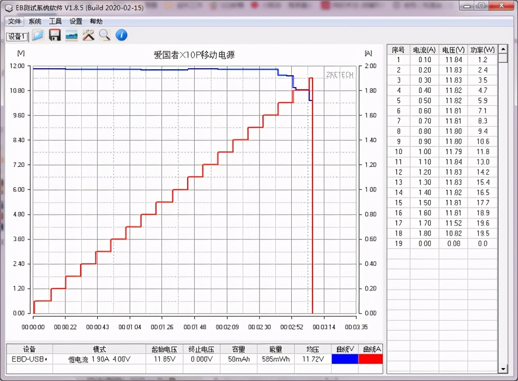Open the file (folder) toolbar icon
The image size is (518, 381).
click(38, 35)
